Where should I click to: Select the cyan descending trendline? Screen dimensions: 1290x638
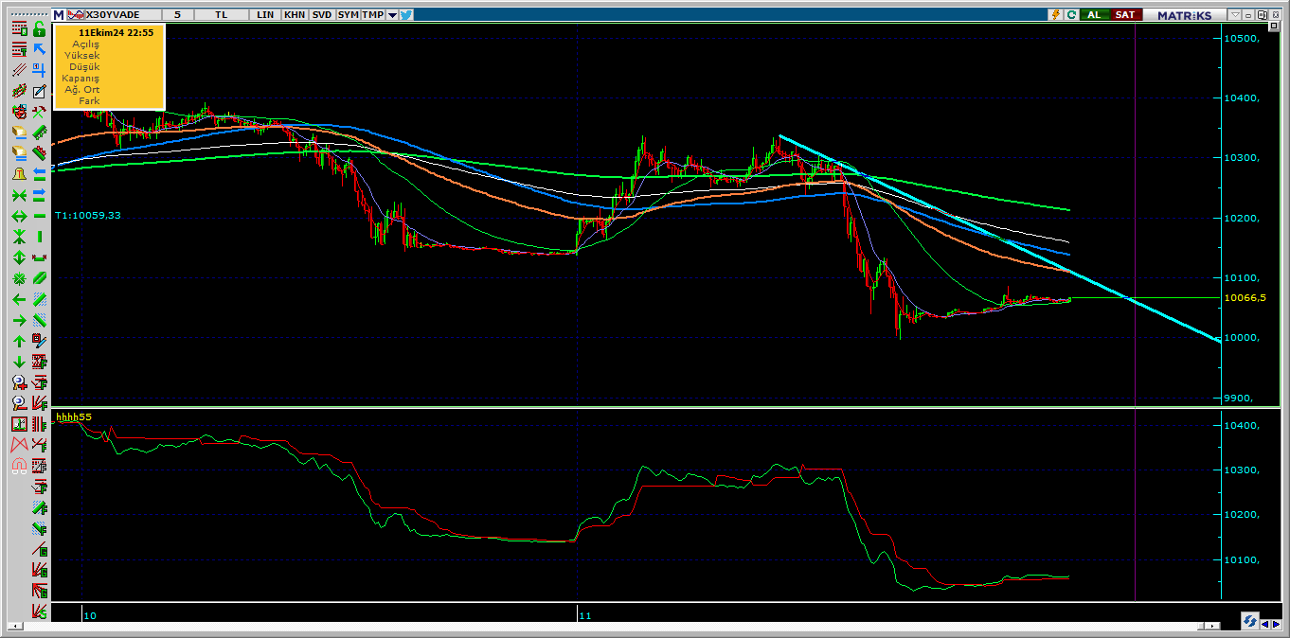1000,239
